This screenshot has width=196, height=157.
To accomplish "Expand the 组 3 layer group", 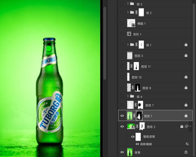I will [x=128, y=4].
